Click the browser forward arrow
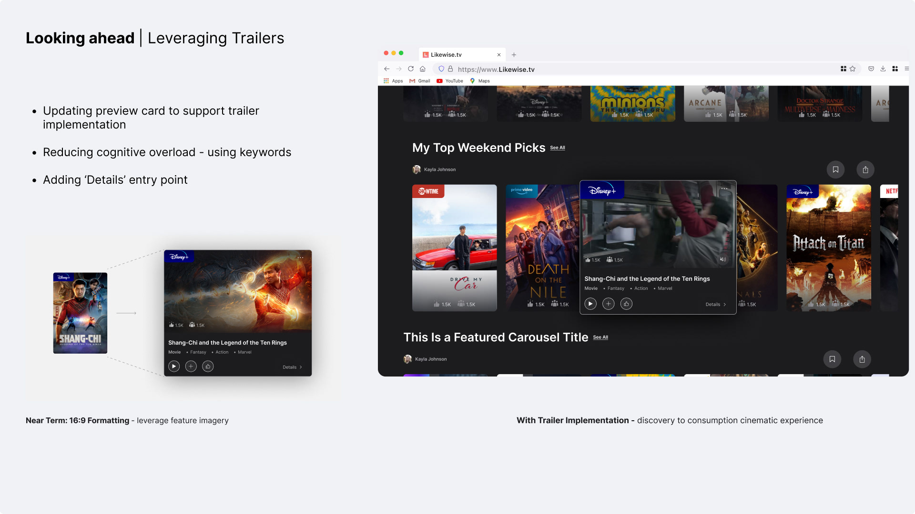The height and width of the screenshot is (514, 915). pos(399,69)
